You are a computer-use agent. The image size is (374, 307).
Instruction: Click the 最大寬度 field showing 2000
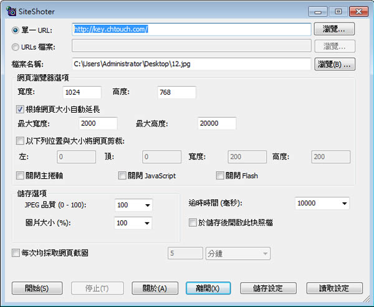[98, 123]
